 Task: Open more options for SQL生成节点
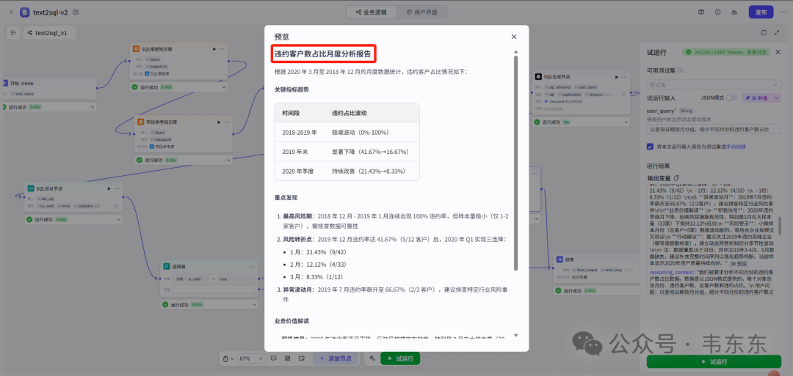click(626, 77)
